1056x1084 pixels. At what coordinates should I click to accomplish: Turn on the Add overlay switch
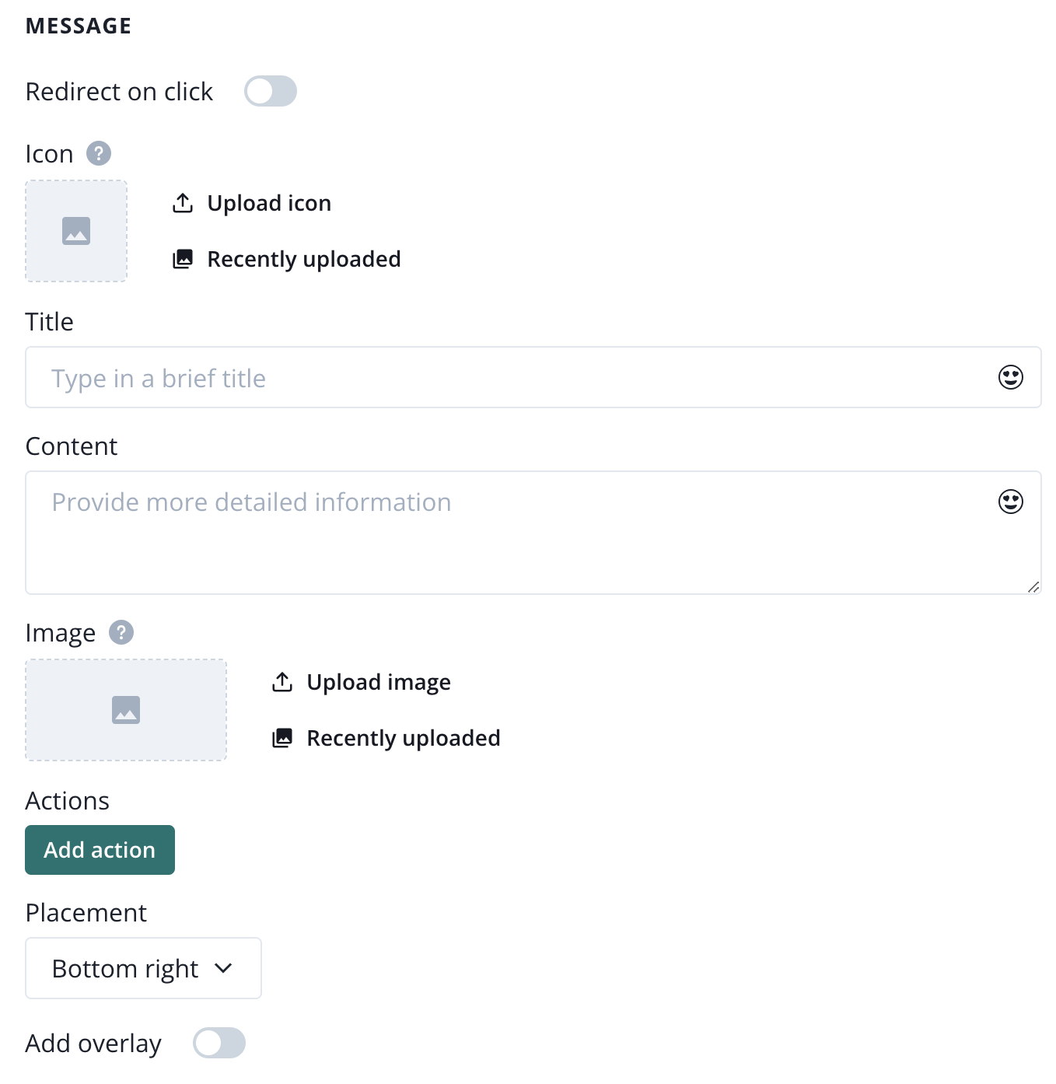point(219,1043)
